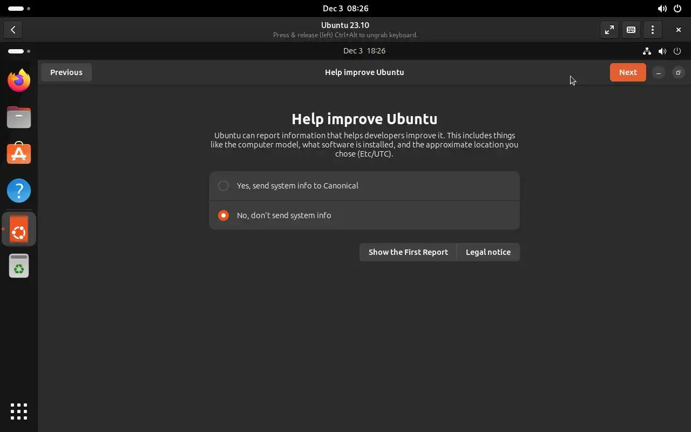Open the keyboard shortcuts button

coord(631,30)
